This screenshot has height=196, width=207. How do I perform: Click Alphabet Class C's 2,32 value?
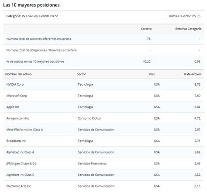pos(197,175)
